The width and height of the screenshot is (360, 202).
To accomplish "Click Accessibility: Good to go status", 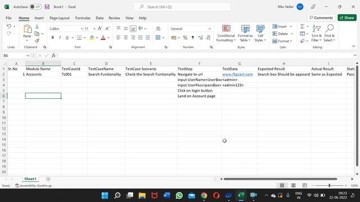I will (x=34, y=186).
